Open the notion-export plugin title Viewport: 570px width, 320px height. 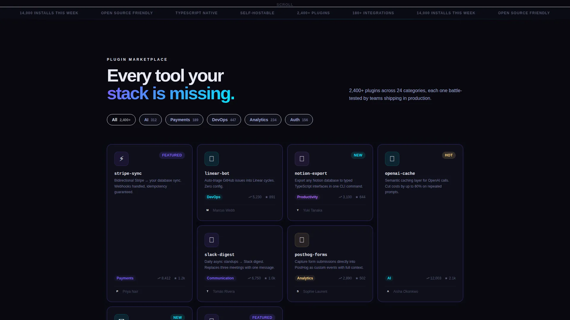(x=311, y=173)
